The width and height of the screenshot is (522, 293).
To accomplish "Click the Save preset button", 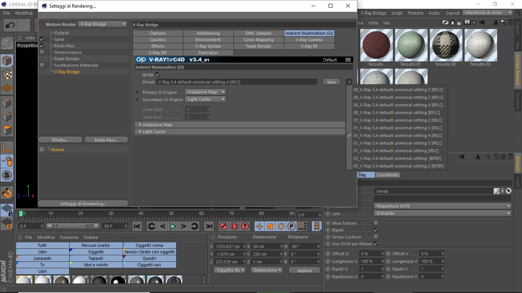I will pos(332,82).
